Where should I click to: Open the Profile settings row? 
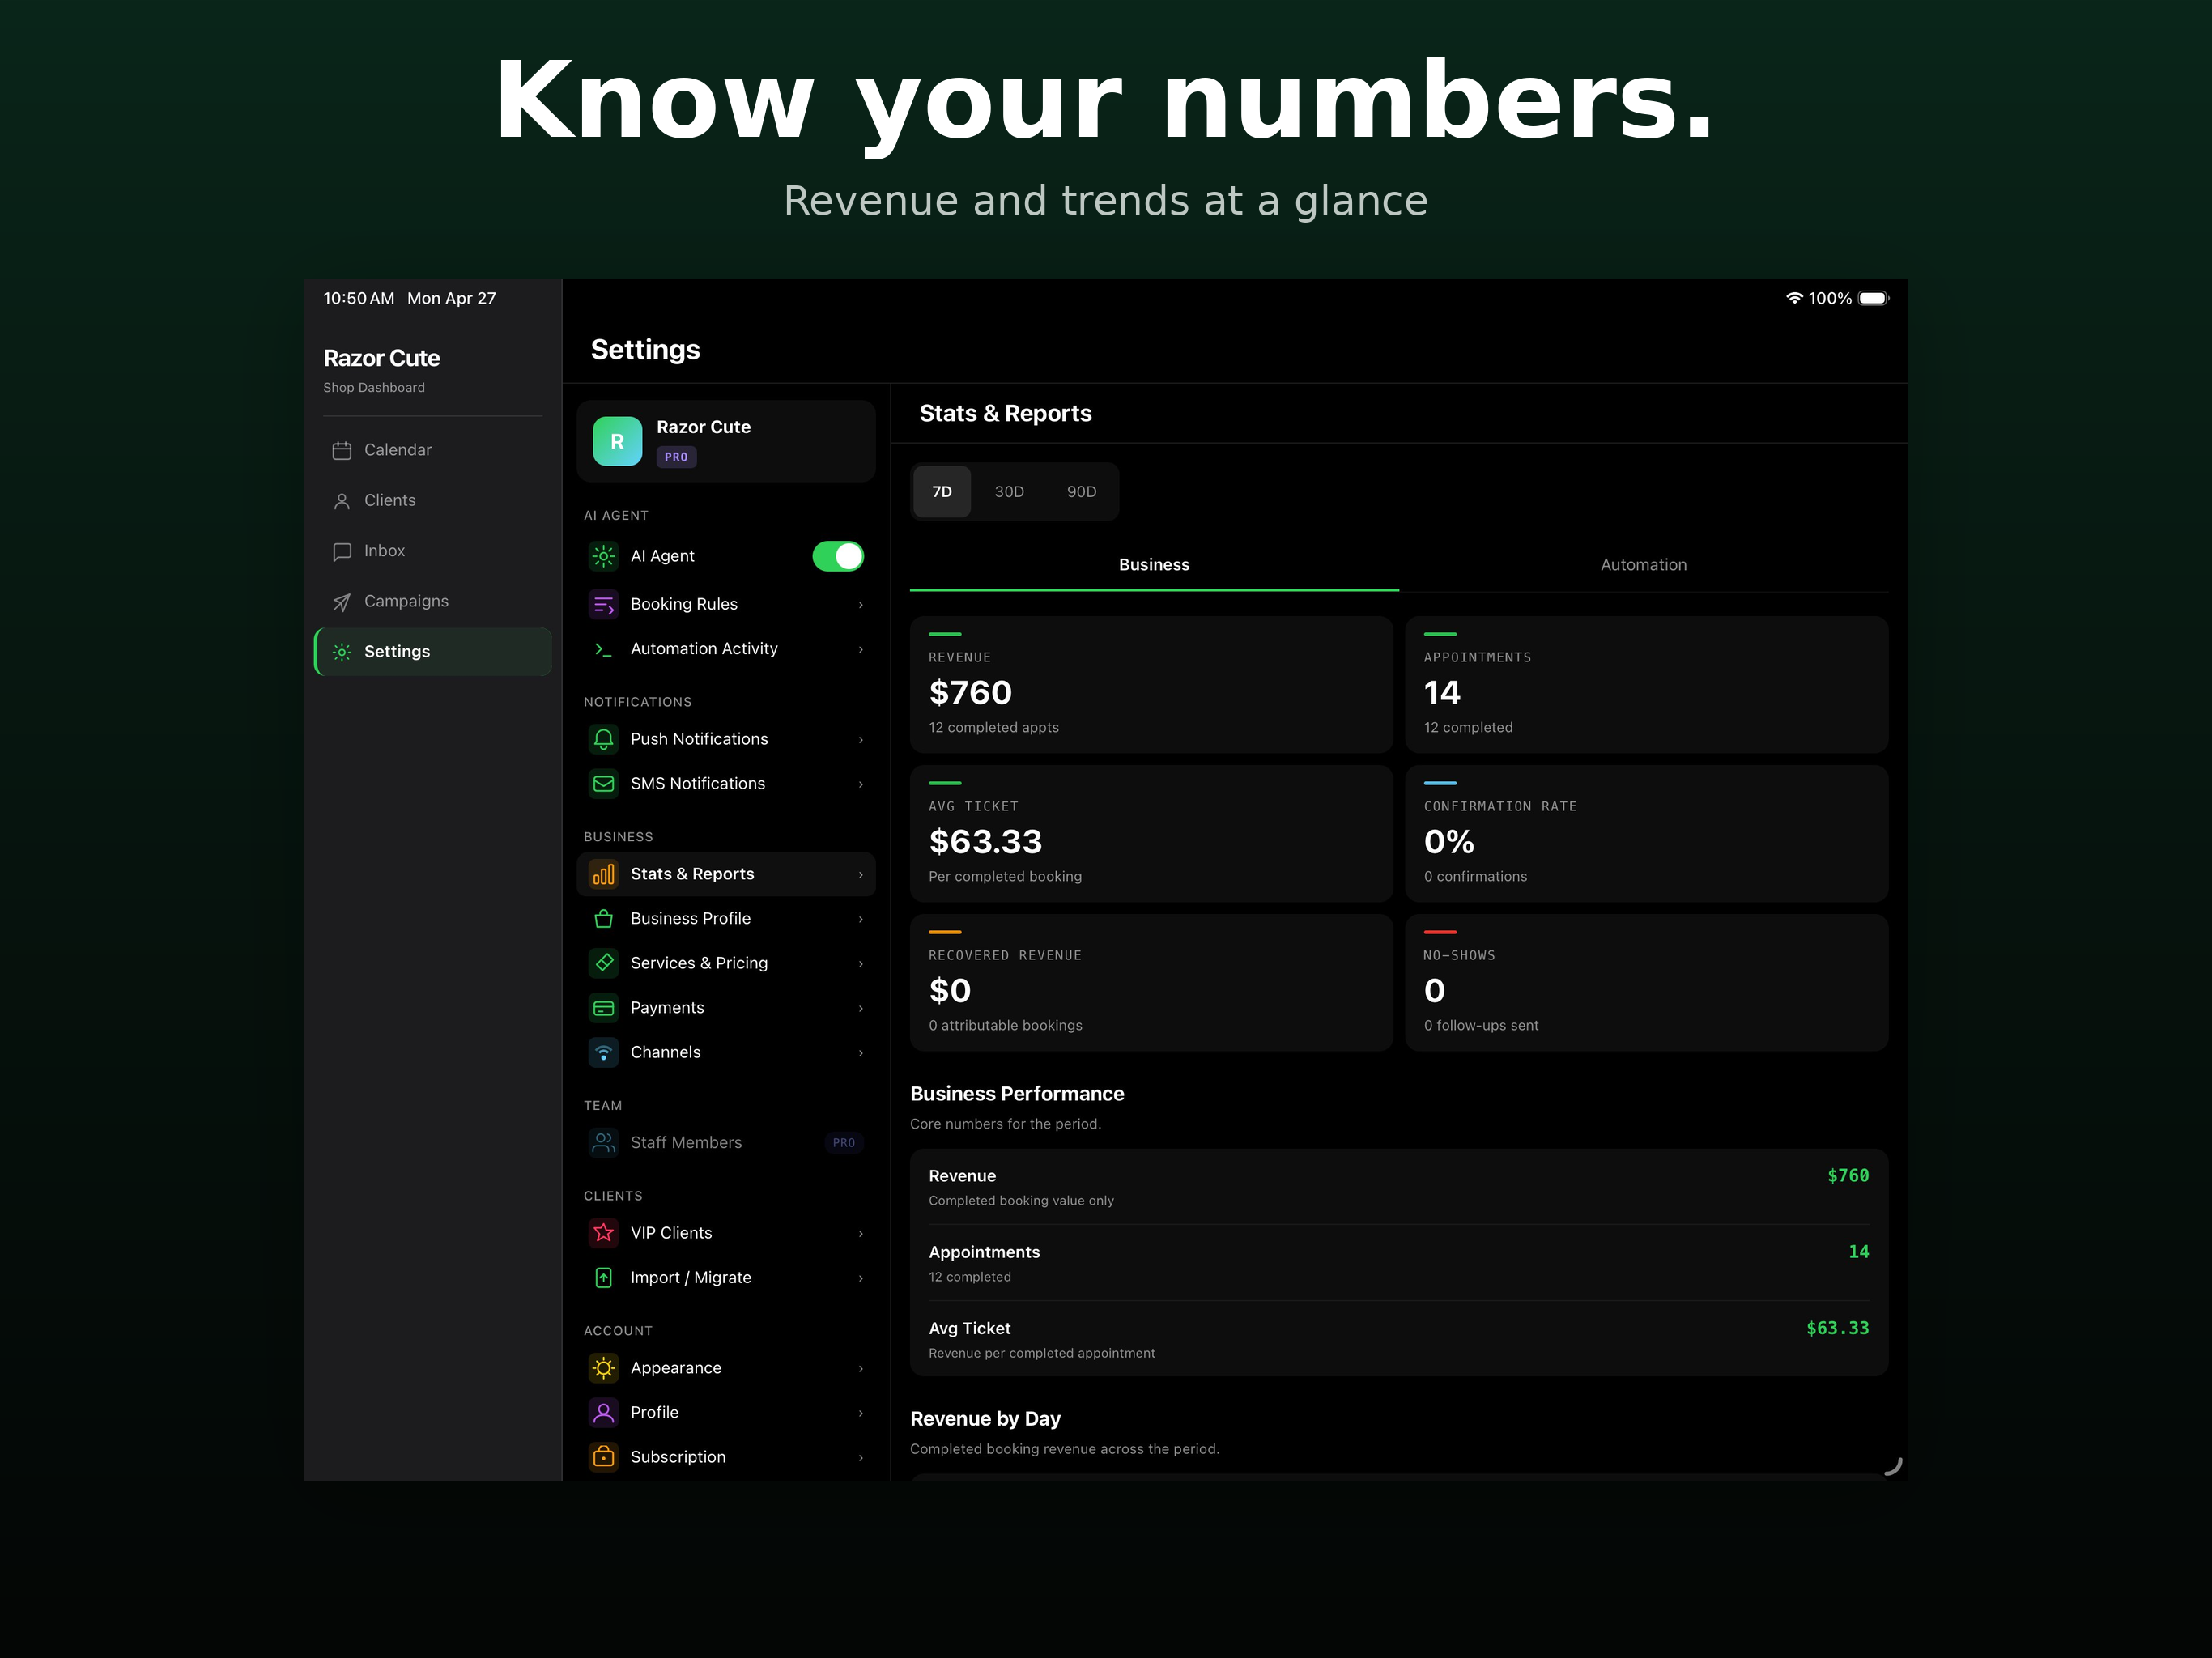[x=726, y=1413]
